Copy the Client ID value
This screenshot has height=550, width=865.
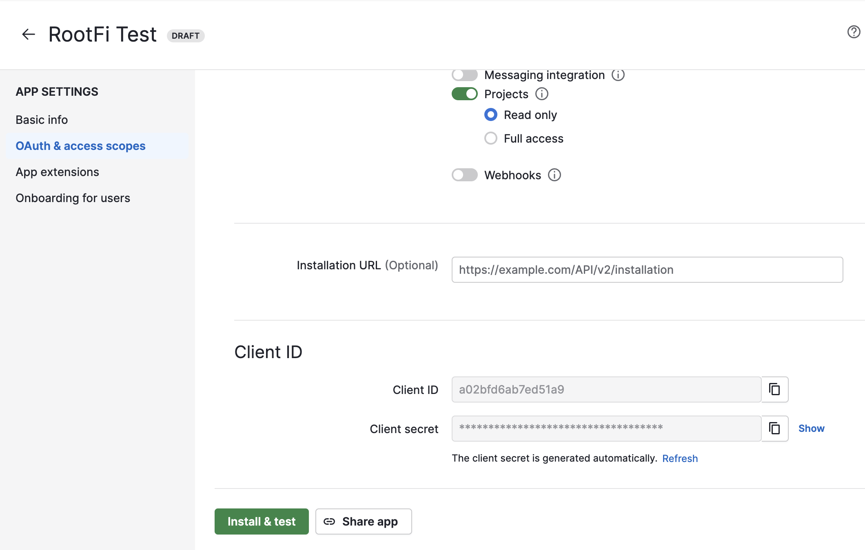tap(774, 389)
